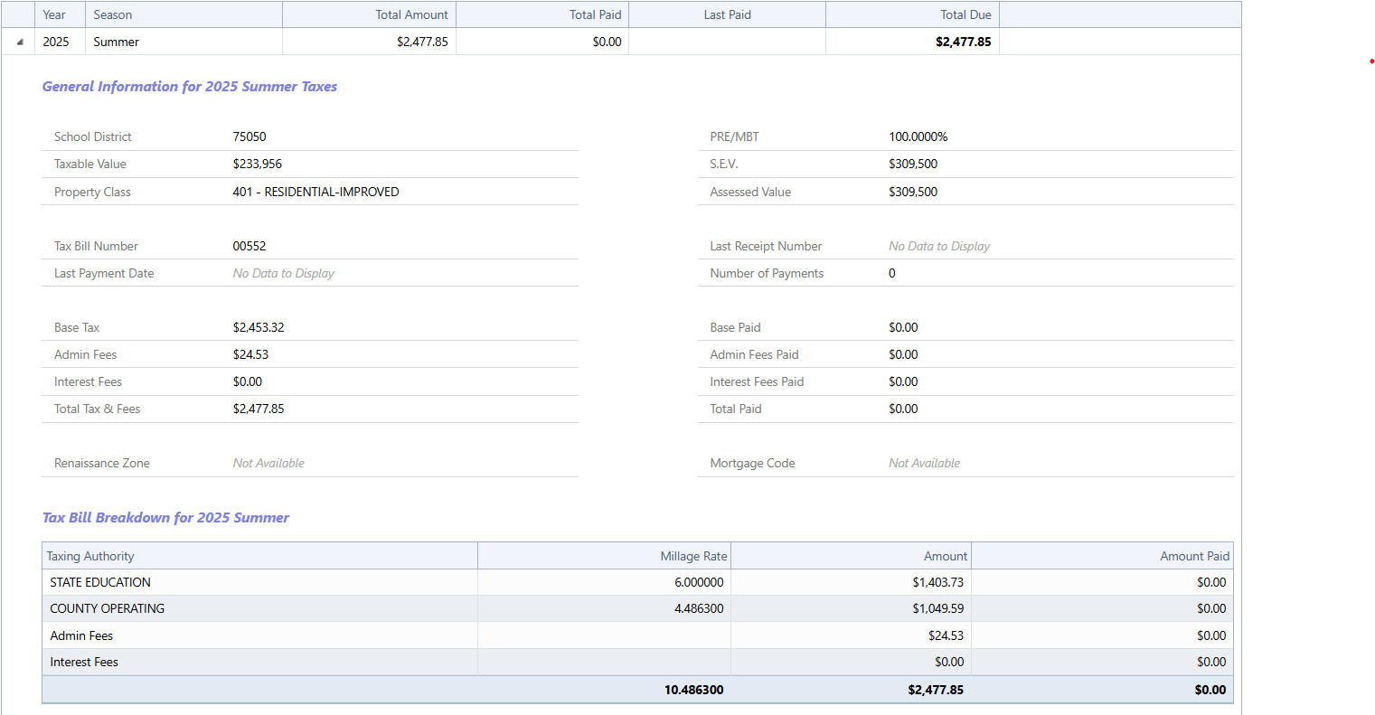
Task: Collapse the 2025 Summer row arrow
Action: (19, 42)
